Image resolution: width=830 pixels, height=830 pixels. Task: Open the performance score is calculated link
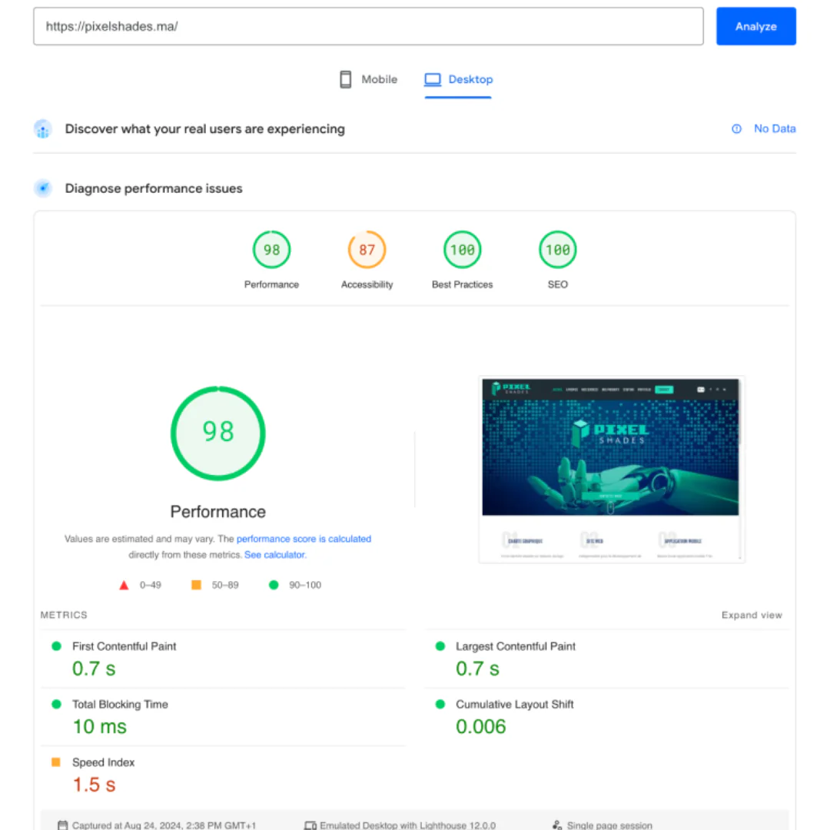coord(304,539)
